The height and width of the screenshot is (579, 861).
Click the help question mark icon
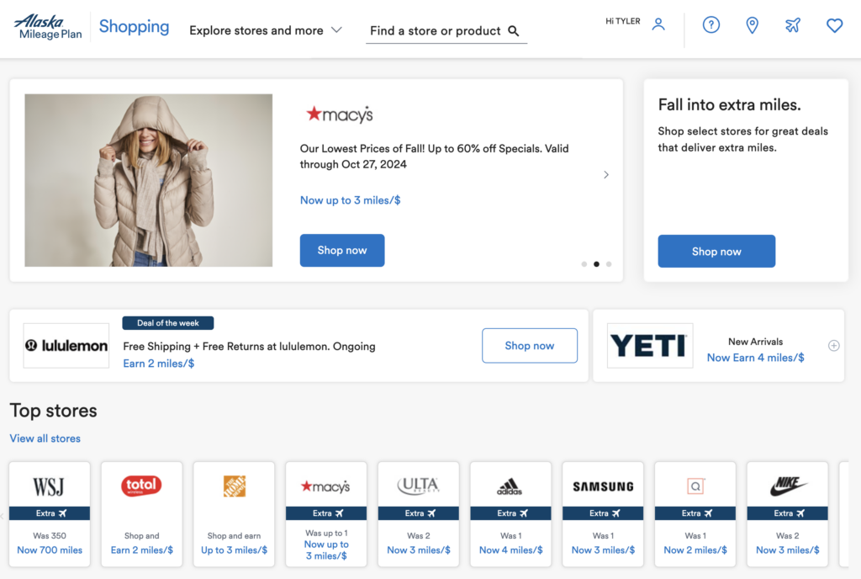coord(711,25)
